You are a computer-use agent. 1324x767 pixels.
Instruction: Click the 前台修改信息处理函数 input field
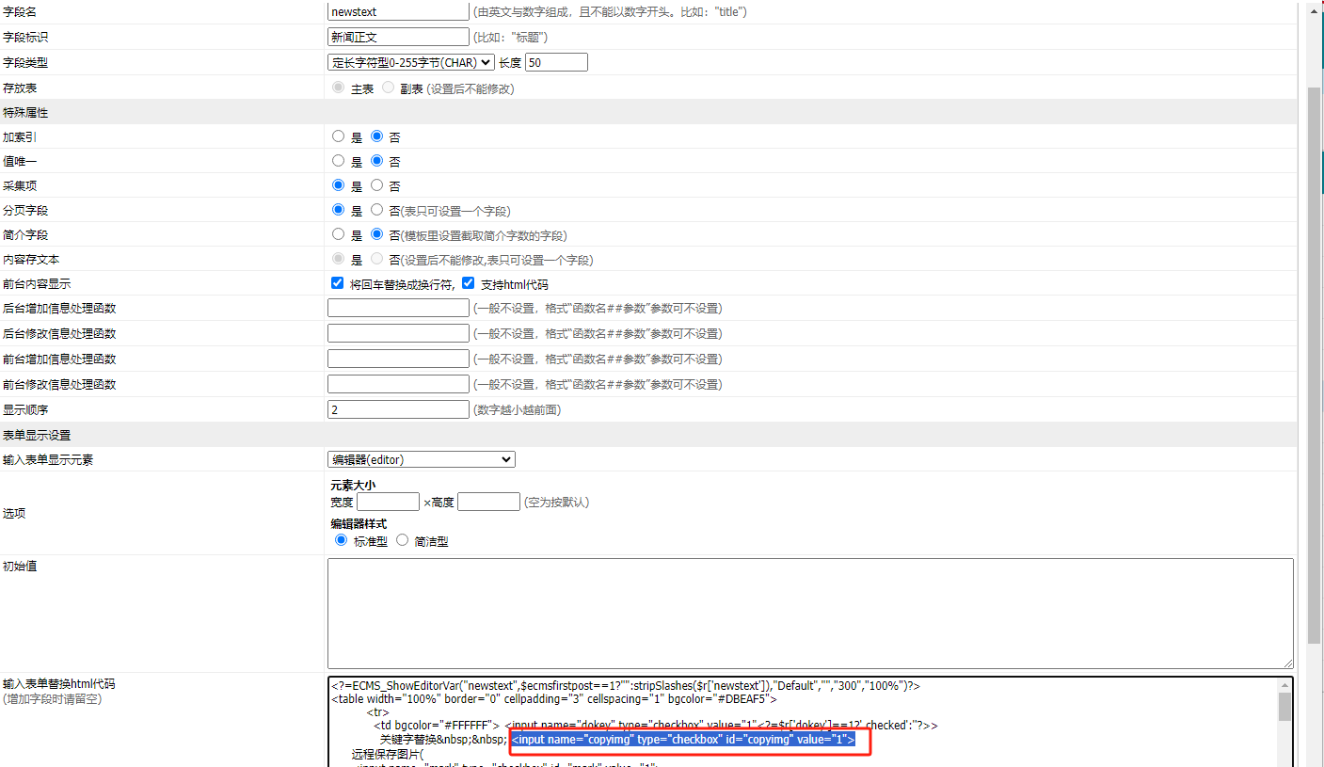pyautogui.click(x=398, y=384)
